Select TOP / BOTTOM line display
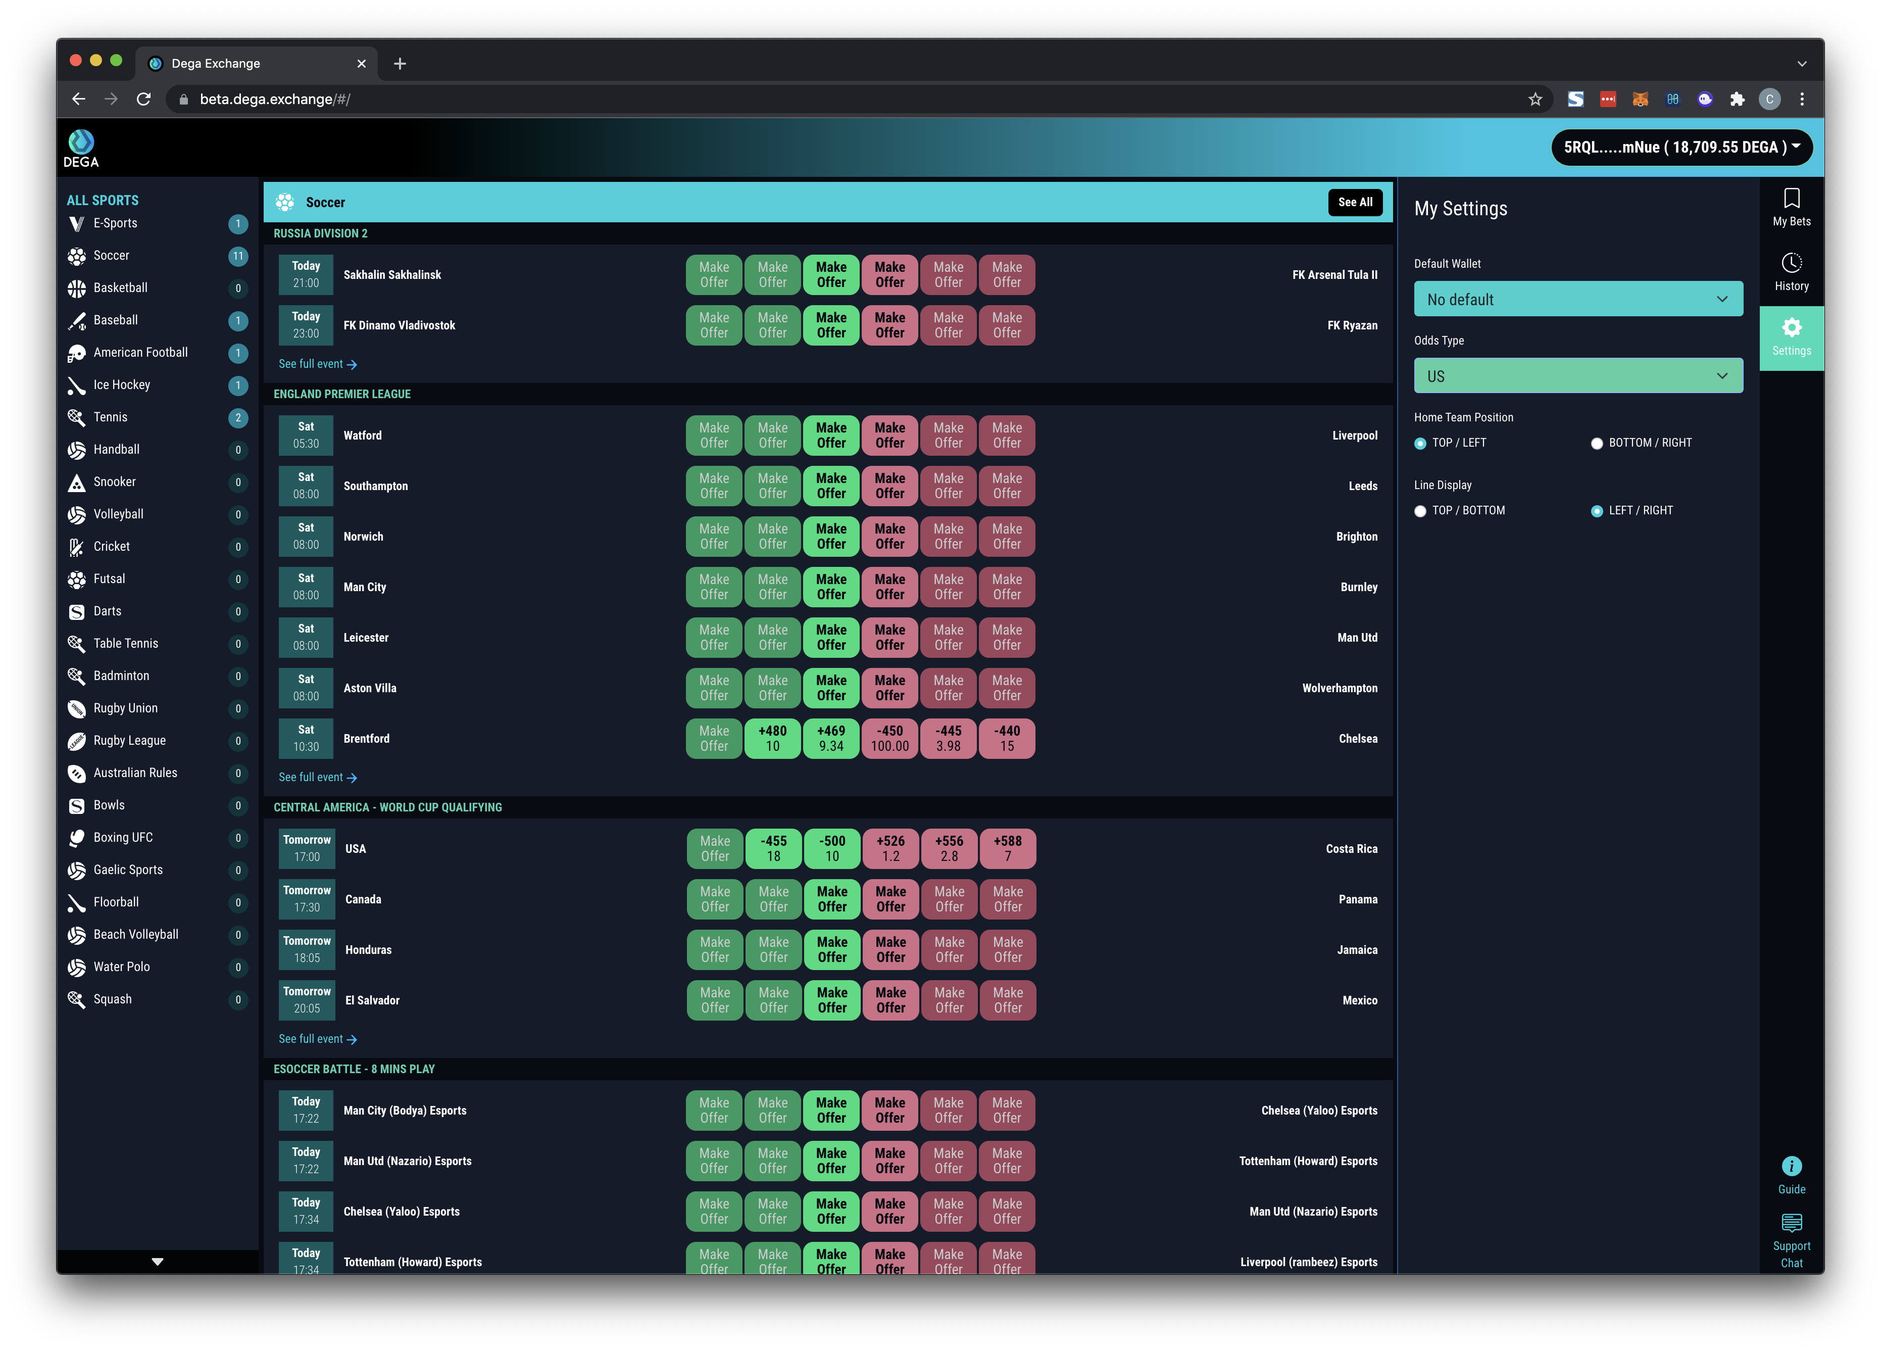The image size is (1881, 1349). coord(1420,512)
